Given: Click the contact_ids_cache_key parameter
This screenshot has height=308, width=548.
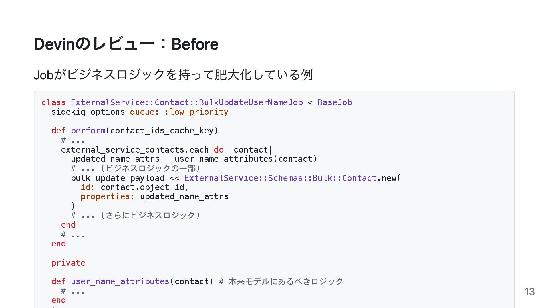Looking at the screenshot, I should pos(162,131).
